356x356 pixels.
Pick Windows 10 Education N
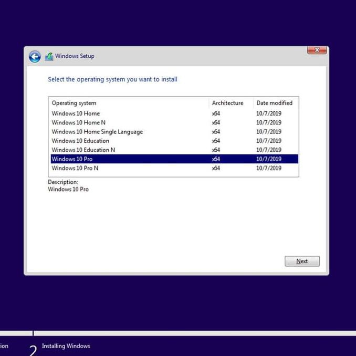tap(83, 150)
